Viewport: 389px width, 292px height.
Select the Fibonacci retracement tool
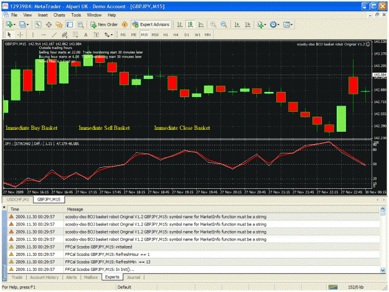75,35
